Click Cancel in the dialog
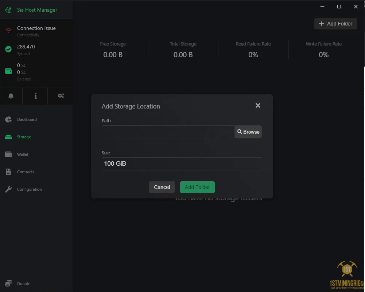The height and width of the screenshot is (292, 365). 162,187
